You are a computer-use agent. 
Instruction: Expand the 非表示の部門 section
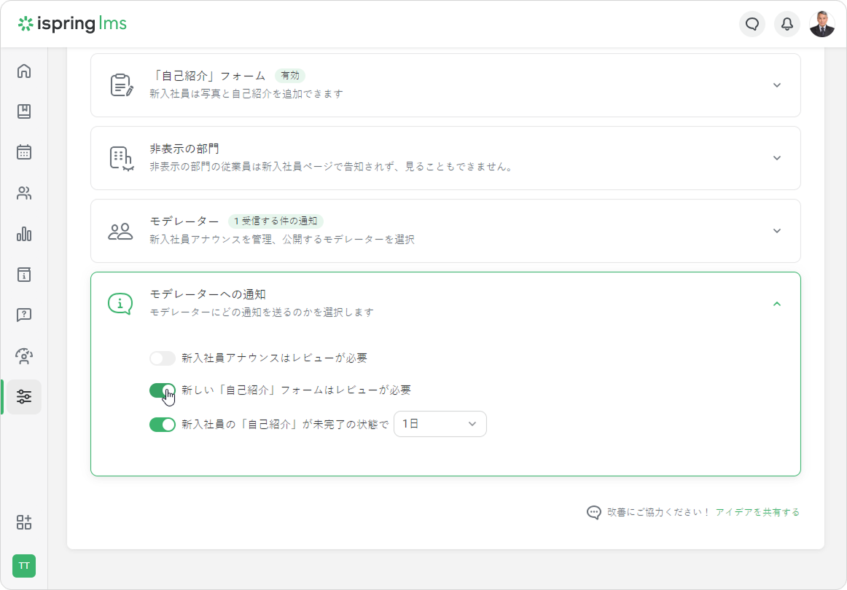pos(777,158)
